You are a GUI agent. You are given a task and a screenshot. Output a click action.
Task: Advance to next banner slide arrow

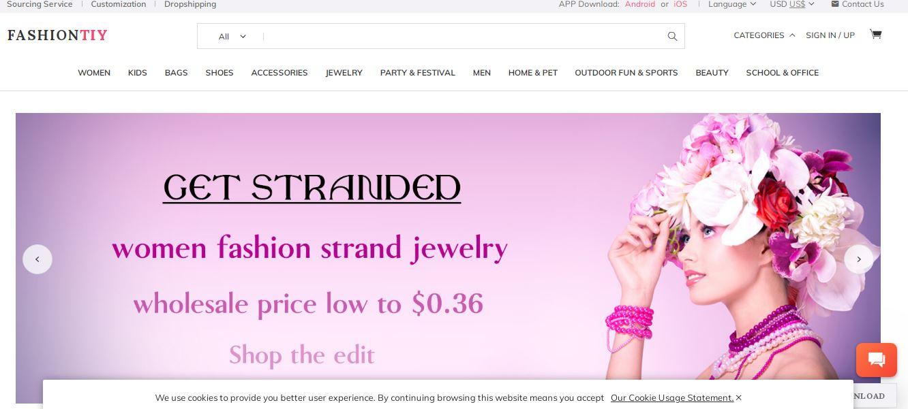click(x=859, y=259)
